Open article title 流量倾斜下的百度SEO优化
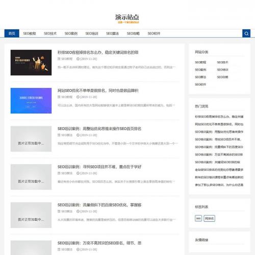This screenshot has height=255, width=255. pos(99,205)
